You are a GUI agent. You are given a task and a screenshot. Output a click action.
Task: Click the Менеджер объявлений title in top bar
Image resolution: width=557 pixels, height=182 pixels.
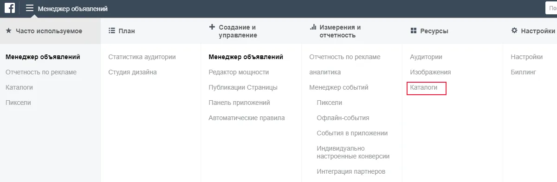(73, 9)
